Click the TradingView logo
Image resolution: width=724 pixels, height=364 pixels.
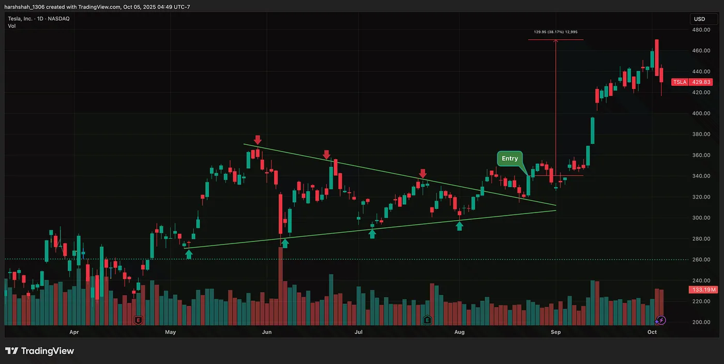pos(40,351)
